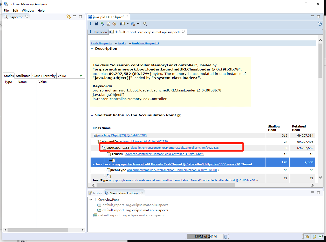Run garbage collector via trash can icon

[x=226, y=236]
